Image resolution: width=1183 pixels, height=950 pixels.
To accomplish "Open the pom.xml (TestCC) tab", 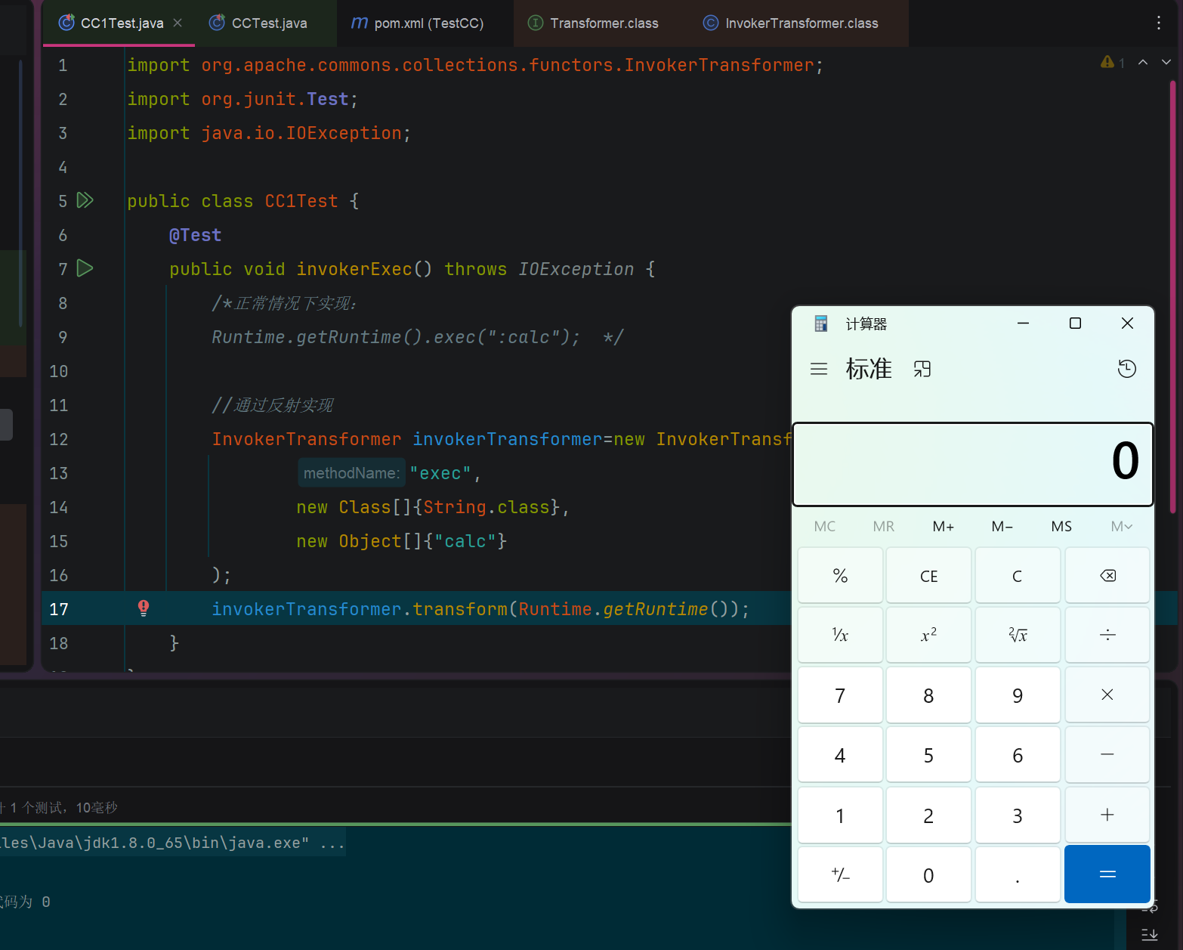I will pyautogui.click(x=418, y=23).
